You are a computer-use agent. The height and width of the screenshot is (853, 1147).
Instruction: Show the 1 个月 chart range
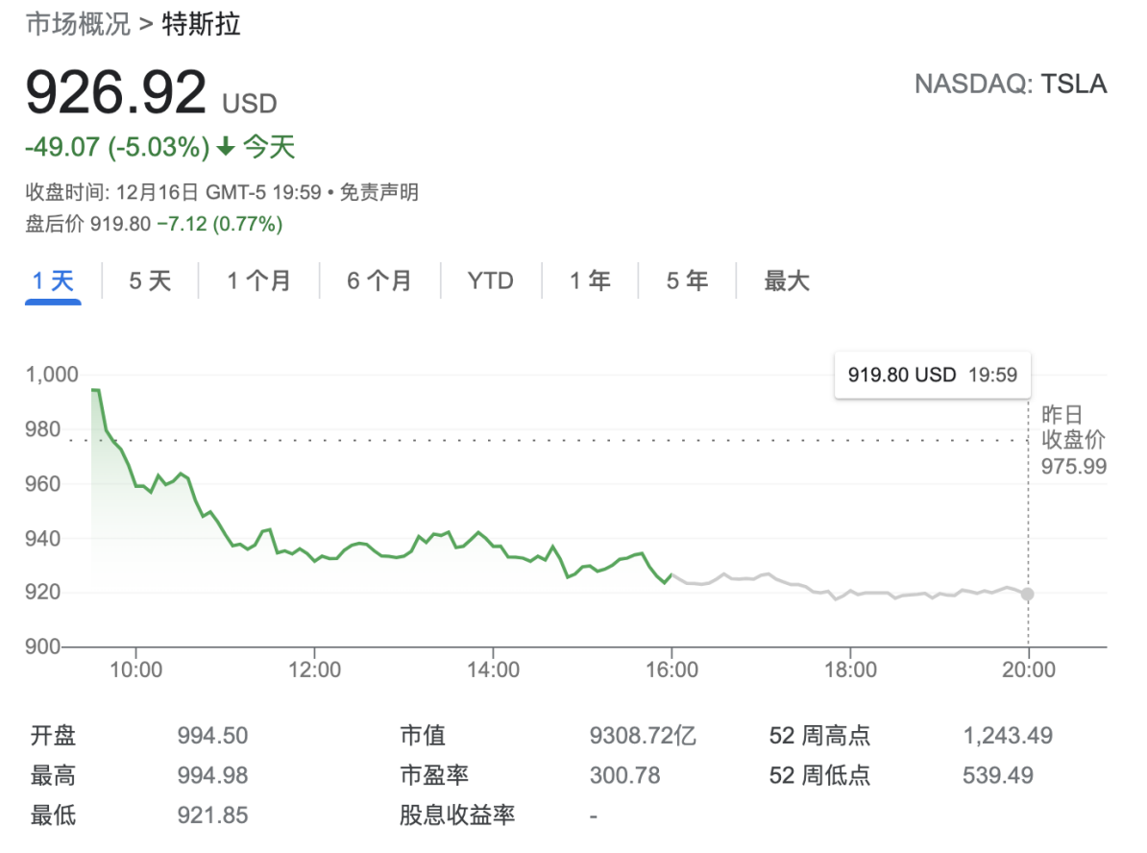coord(258,281)
